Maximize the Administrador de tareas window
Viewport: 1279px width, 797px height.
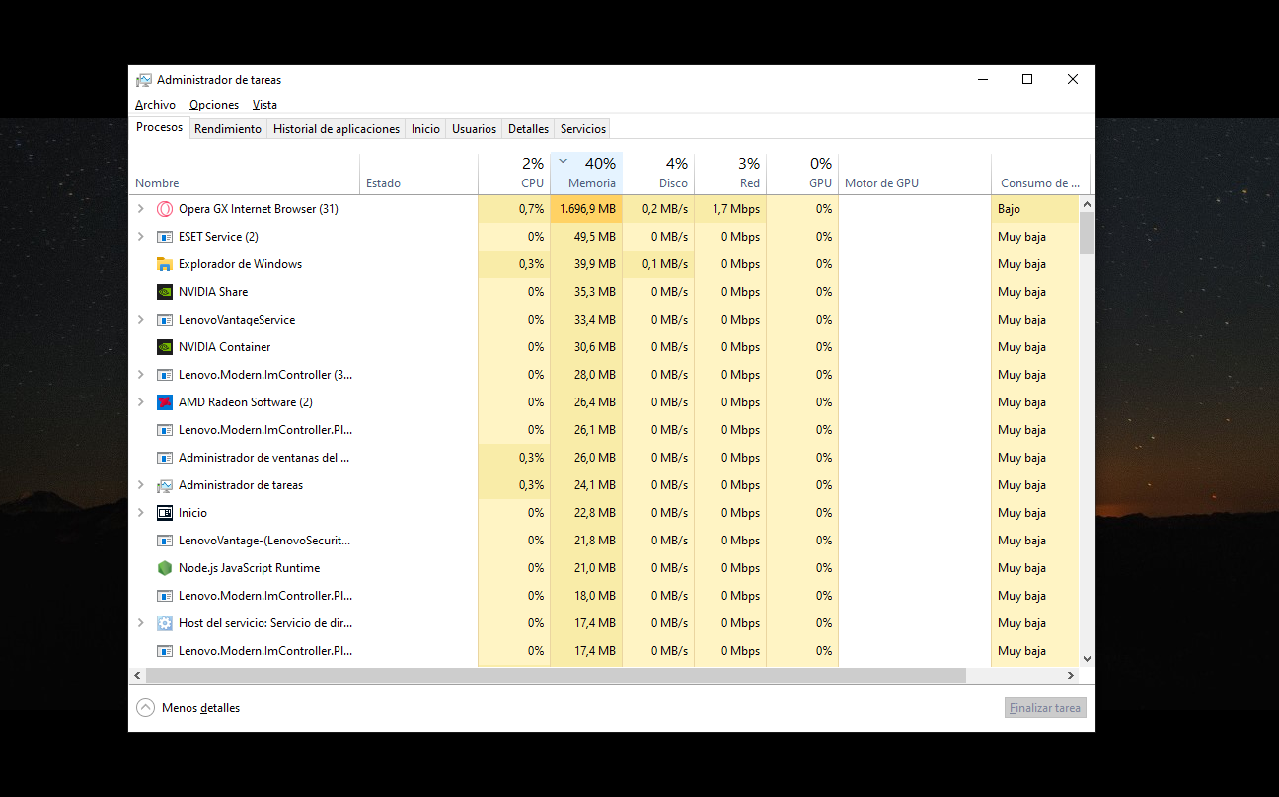1027,80
